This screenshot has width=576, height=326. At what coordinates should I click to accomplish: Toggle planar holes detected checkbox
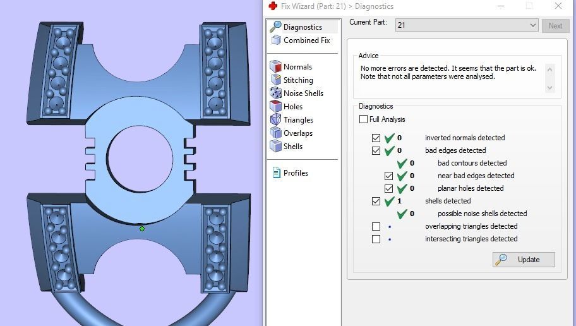click(x=388, y=188)
